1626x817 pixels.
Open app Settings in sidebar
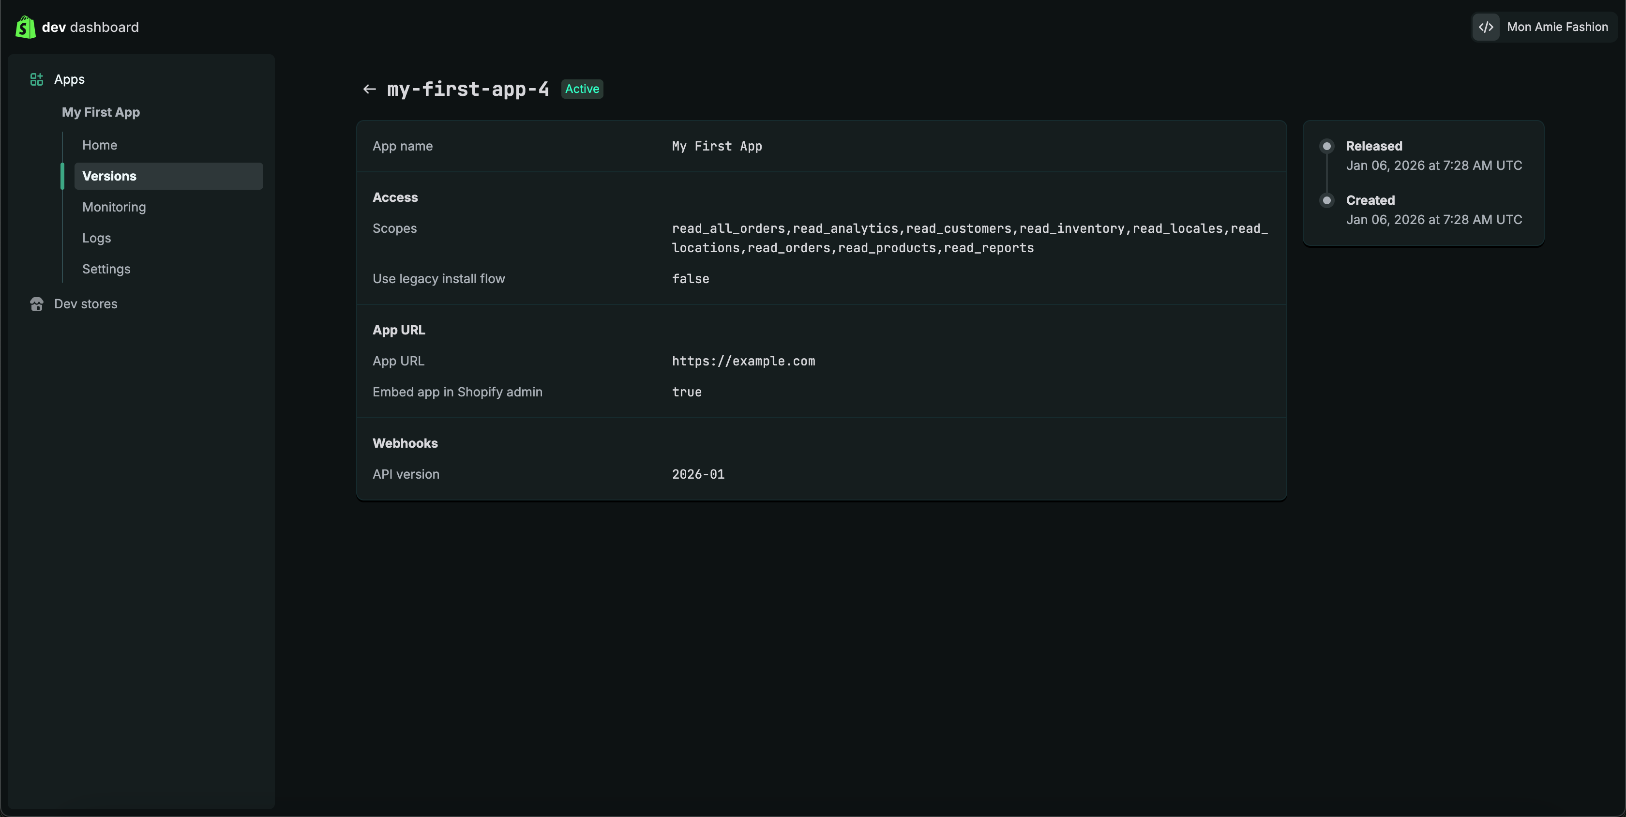coord(106,269)
